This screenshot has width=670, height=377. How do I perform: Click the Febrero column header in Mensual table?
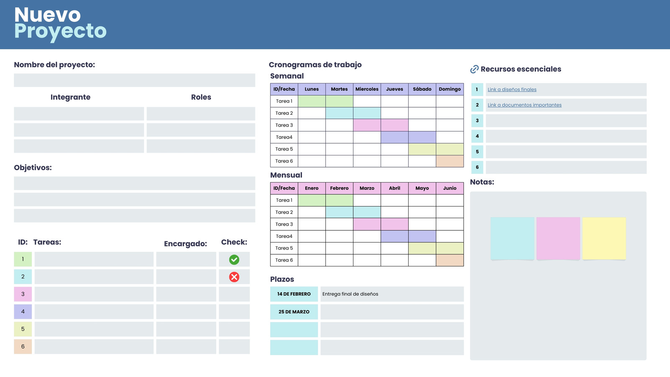coord(339,188)
